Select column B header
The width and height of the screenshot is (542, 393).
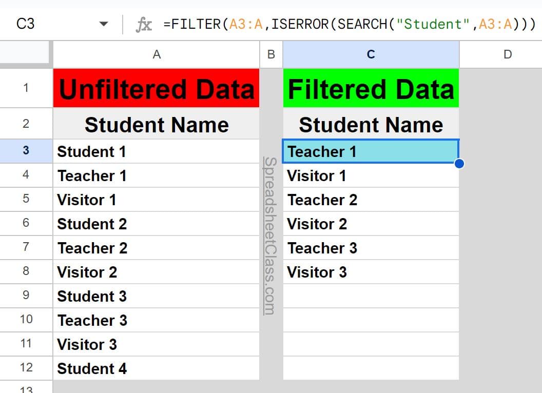coord(271,54)
